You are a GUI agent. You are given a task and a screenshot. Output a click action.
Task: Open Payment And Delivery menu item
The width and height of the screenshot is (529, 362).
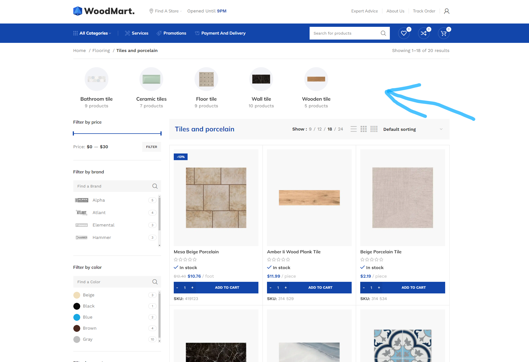[220, 33]
